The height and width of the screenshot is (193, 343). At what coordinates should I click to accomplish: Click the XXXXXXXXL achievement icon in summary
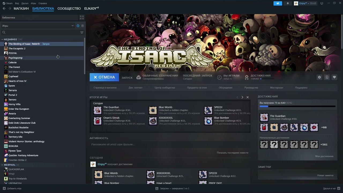pos(153,121)
